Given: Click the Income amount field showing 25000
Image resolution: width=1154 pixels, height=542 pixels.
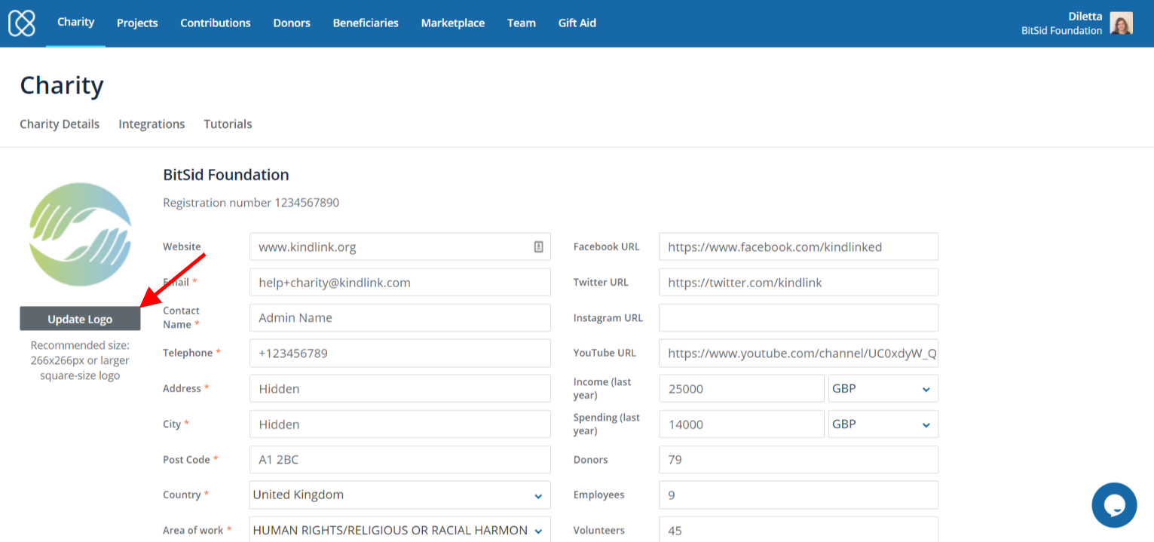Looking at the screenshot, I should tap(742, 389).
